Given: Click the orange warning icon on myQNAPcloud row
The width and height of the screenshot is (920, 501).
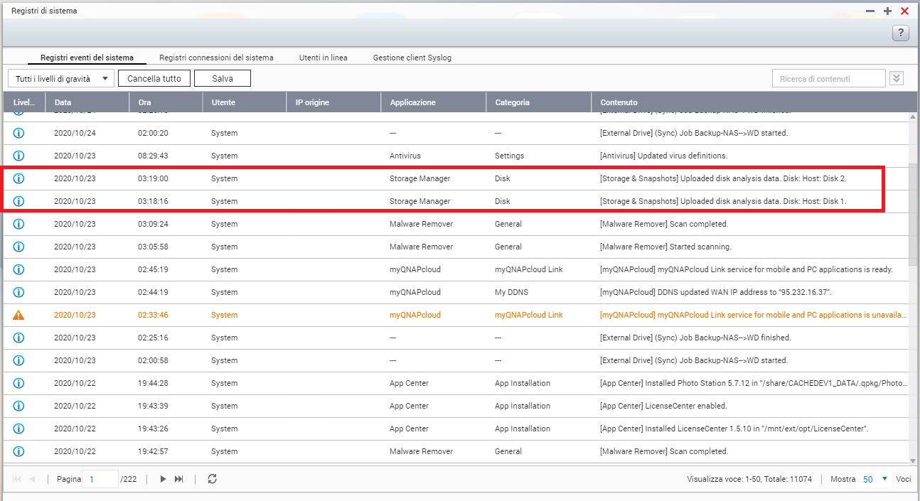Looking at the screenshot, I should tap(19, 315).
